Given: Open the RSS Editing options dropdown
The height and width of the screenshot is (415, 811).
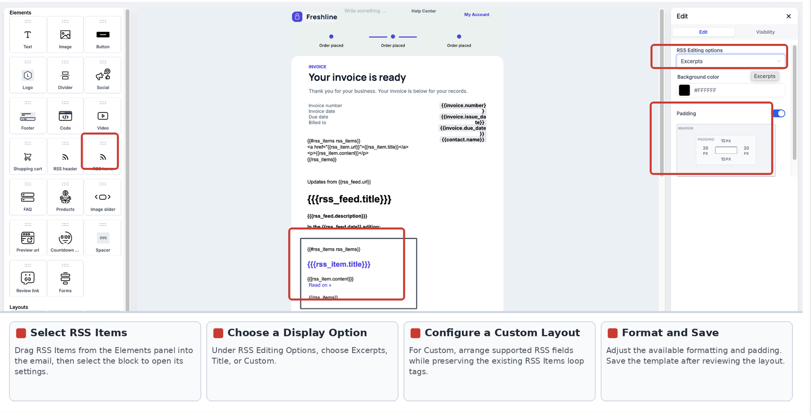Looking at the screenshot, I should (730, 61).
